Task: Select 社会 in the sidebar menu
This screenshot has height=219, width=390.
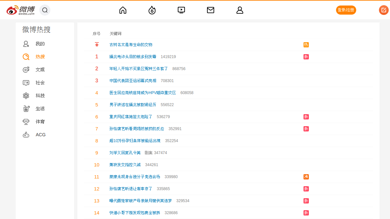Action: (40, 83)
